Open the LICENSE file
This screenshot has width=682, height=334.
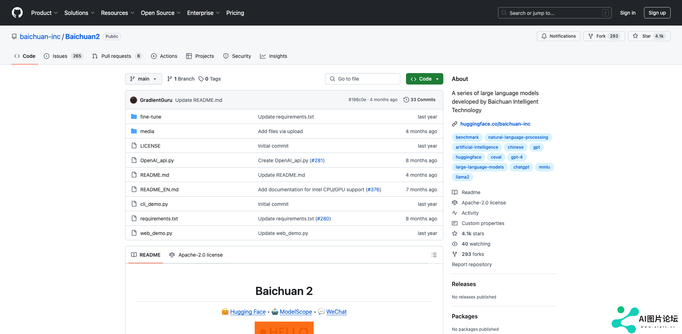(150, 146)
